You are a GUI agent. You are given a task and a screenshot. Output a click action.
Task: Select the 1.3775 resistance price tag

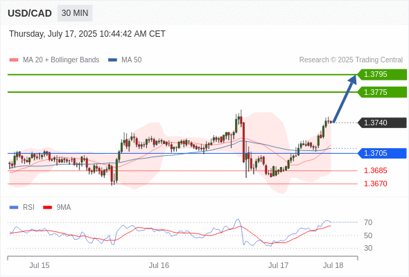click(x=382, y=92)
